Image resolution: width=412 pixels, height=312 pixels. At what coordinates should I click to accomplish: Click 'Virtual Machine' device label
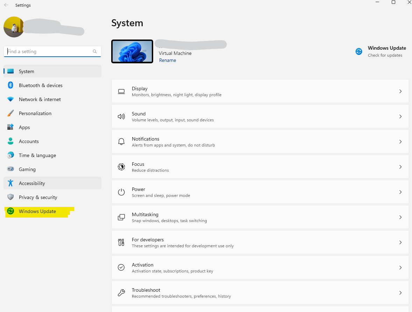175,53
